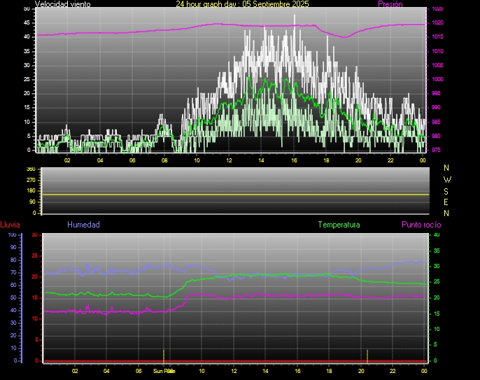Click the "50" value on the blue humidity axis

pyautogui.click(x=13, y=297)
